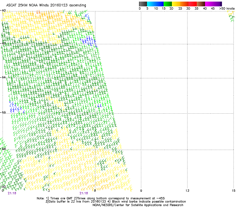Select the '35' label under the color scale
The image size is (236, 207).
[196, 9]
